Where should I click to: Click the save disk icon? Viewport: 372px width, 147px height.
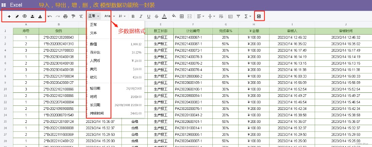coord(259,16)
